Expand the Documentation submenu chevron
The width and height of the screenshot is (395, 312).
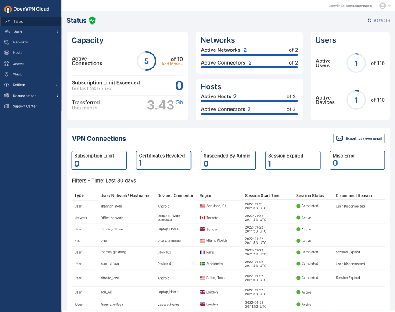[x=57, y=96]
